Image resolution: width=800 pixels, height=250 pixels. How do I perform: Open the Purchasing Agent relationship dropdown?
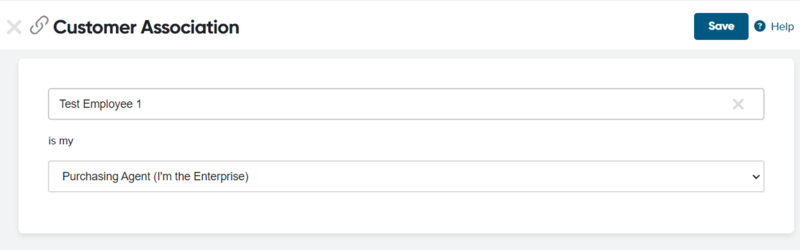406,176
